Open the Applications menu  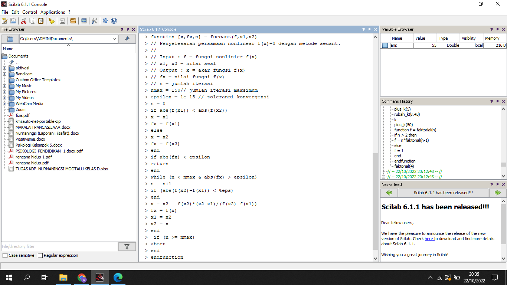point(53,12)
